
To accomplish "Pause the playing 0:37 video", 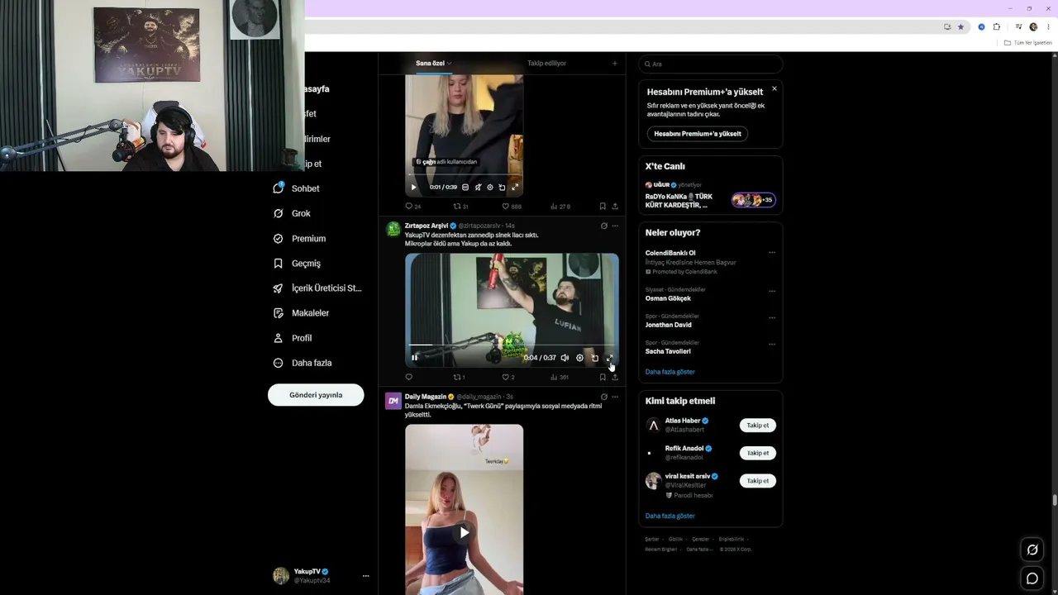I will tap(414, 358).
